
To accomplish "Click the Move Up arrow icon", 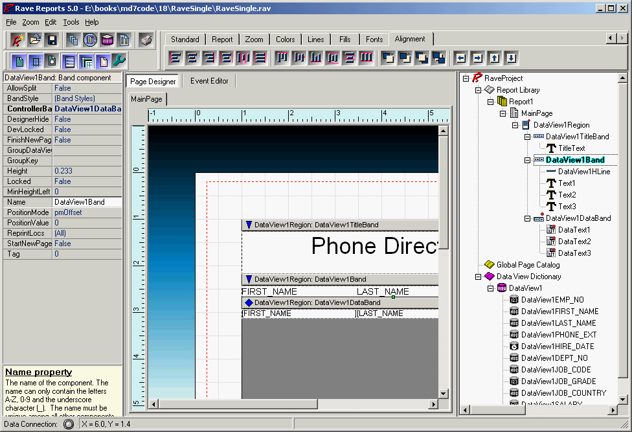I will (x=495, y=58).
